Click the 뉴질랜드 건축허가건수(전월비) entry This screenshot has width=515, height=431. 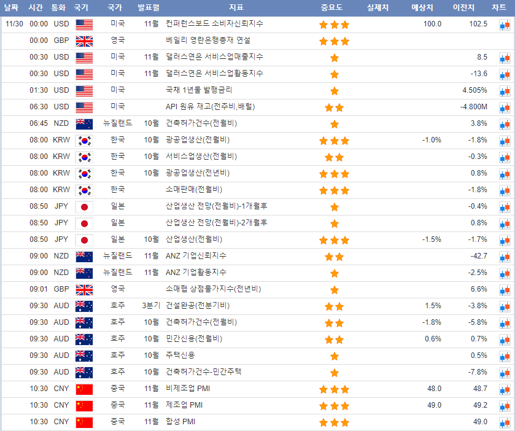201,123
